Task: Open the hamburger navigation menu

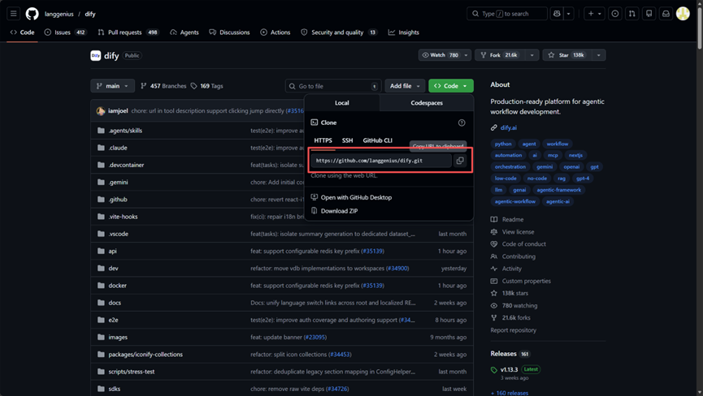Action: (x=14, y=14)
